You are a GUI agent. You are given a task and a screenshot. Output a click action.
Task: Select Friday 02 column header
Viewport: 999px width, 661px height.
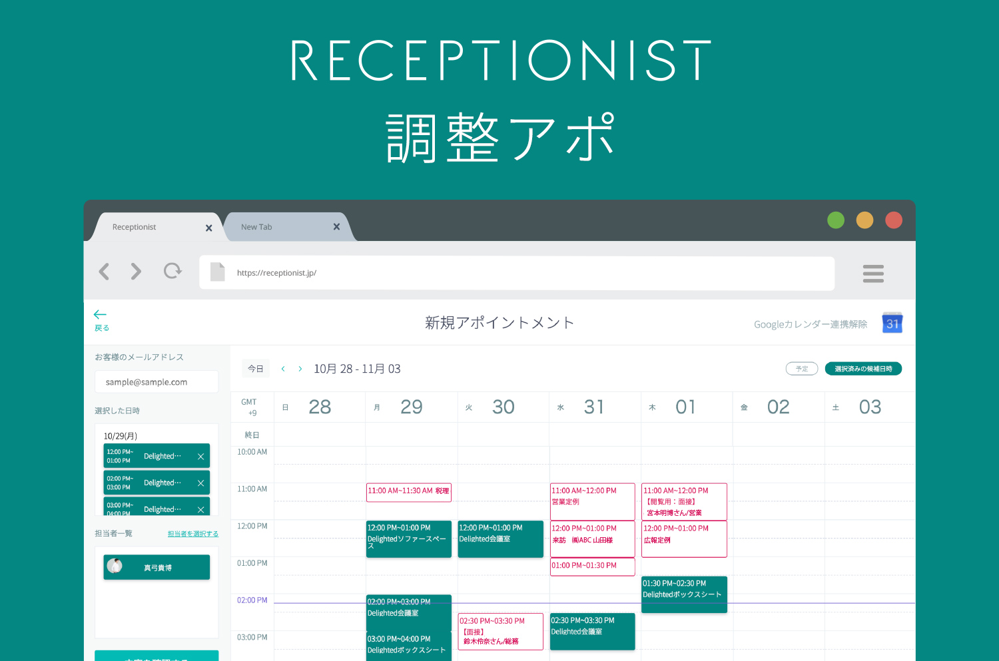tap(779, 407)
